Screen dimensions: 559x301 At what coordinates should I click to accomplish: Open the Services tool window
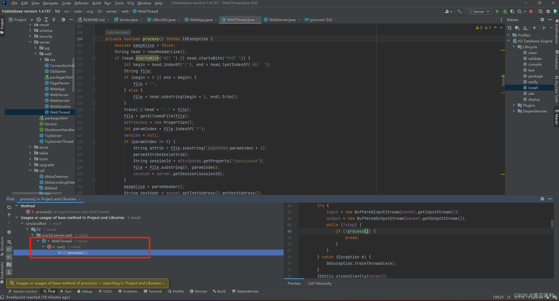point(198,291)
